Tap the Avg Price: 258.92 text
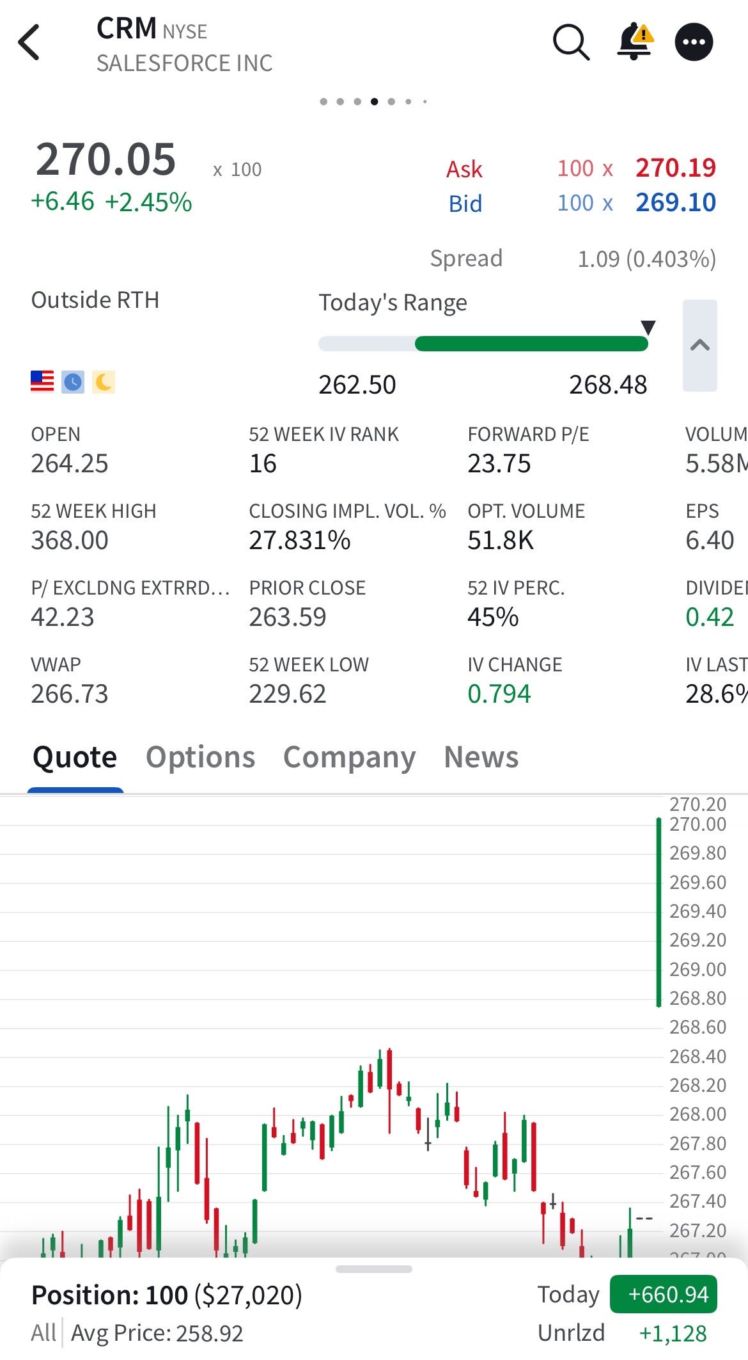 click(x=157, y=1333)
